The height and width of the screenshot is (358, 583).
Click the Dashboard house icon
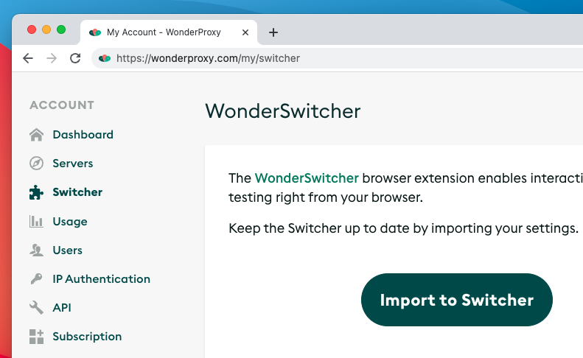[x=36, y=135]
